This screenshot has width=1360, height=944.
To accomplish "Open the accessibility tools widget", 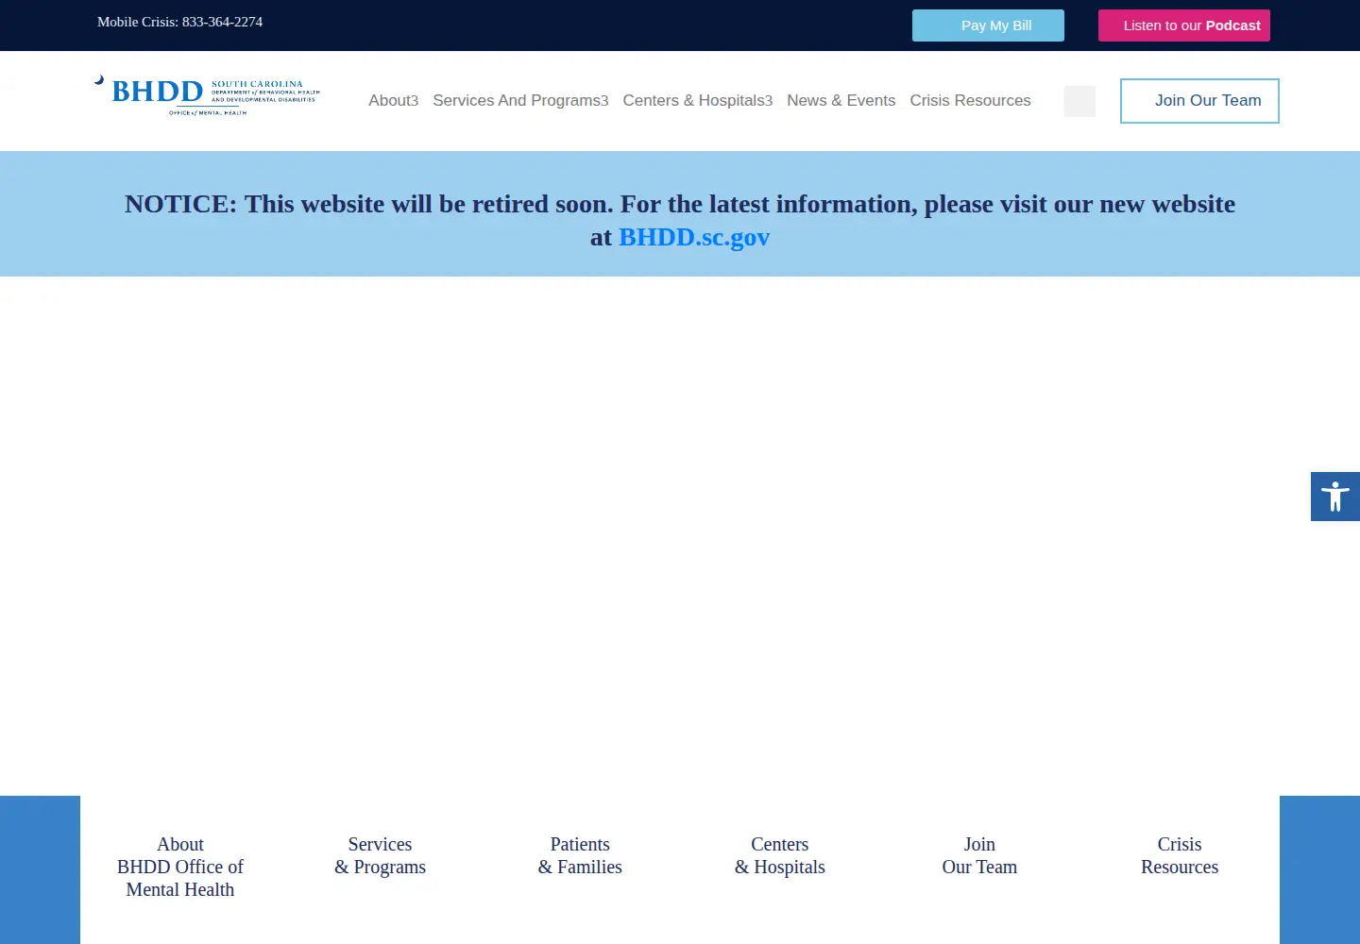I will tap(1334, 497).
